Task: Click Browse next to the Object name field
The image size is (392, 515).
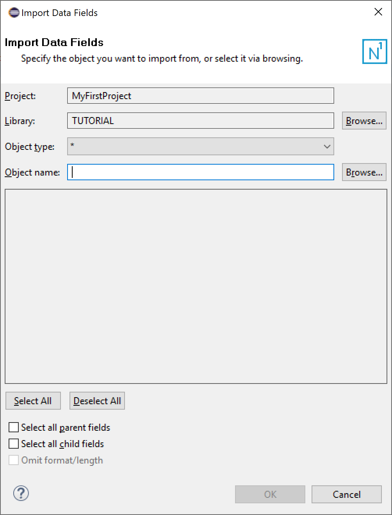Action: pyautogui.click(x=364, y=172)
